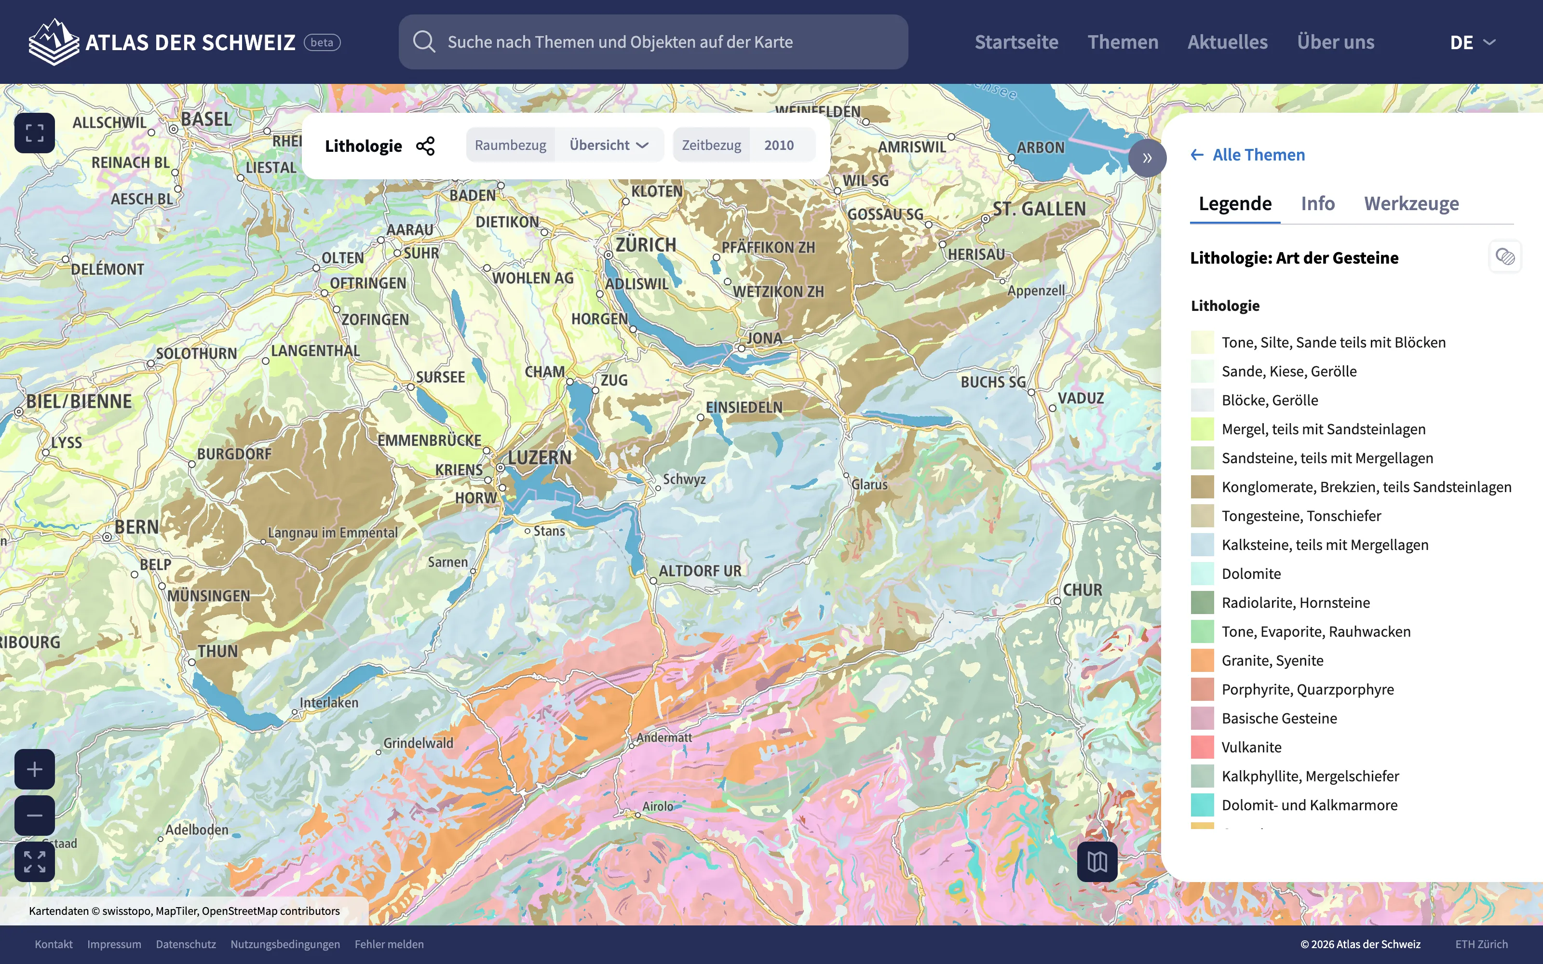Switch to the Legende tab
This screenshot has height=964, width=1543.
pos(1235,203)
